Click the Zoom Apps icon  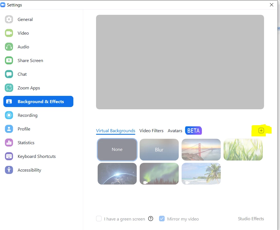coord(9,88)
